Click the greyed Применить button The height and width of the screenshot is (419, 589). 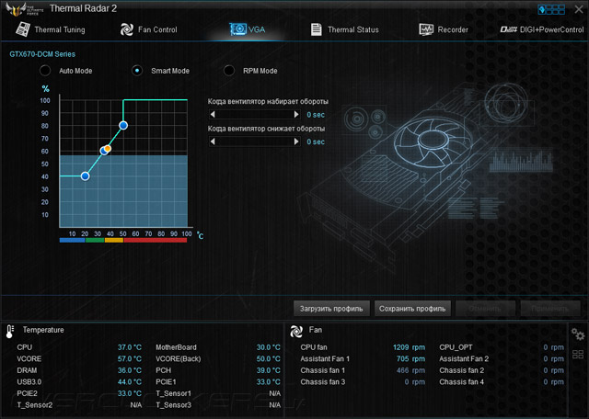pyautogui.click(x=550, y=309)
